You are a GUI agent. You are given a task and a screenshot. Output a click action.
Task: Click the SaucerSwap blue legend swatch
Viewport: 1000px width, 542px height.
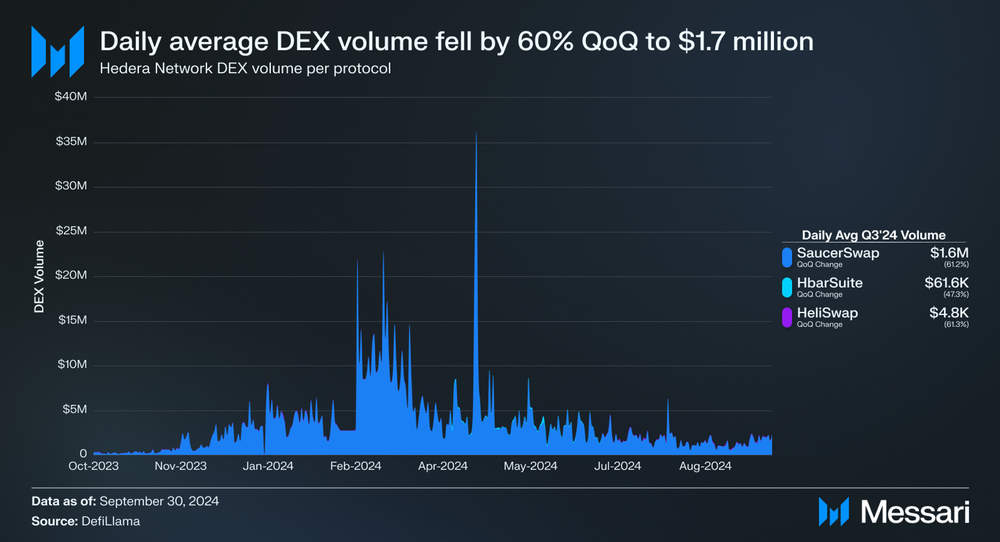[x=787, y=257]
